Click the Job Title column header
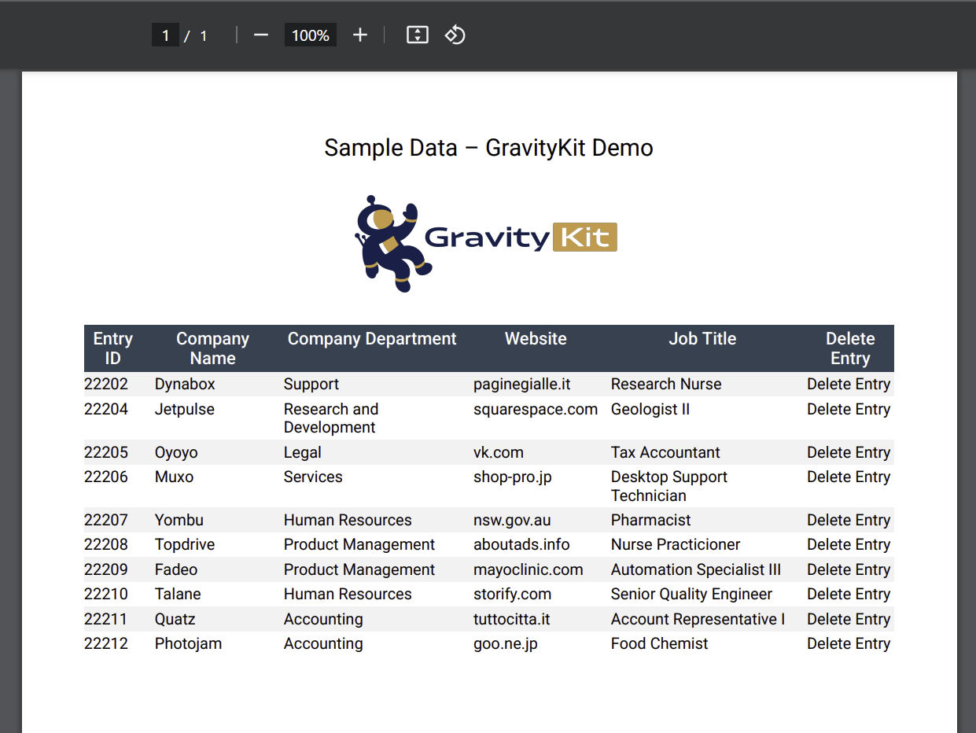Viewport: 976px width, 733px height. pos(702,339)
